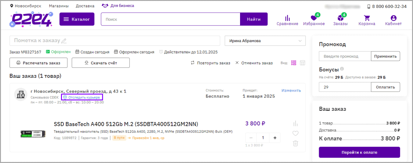The width and height of the screenshot is (413, 163).
Task: Click the SSD product thumbnail
Action: [x=34, y=133]
